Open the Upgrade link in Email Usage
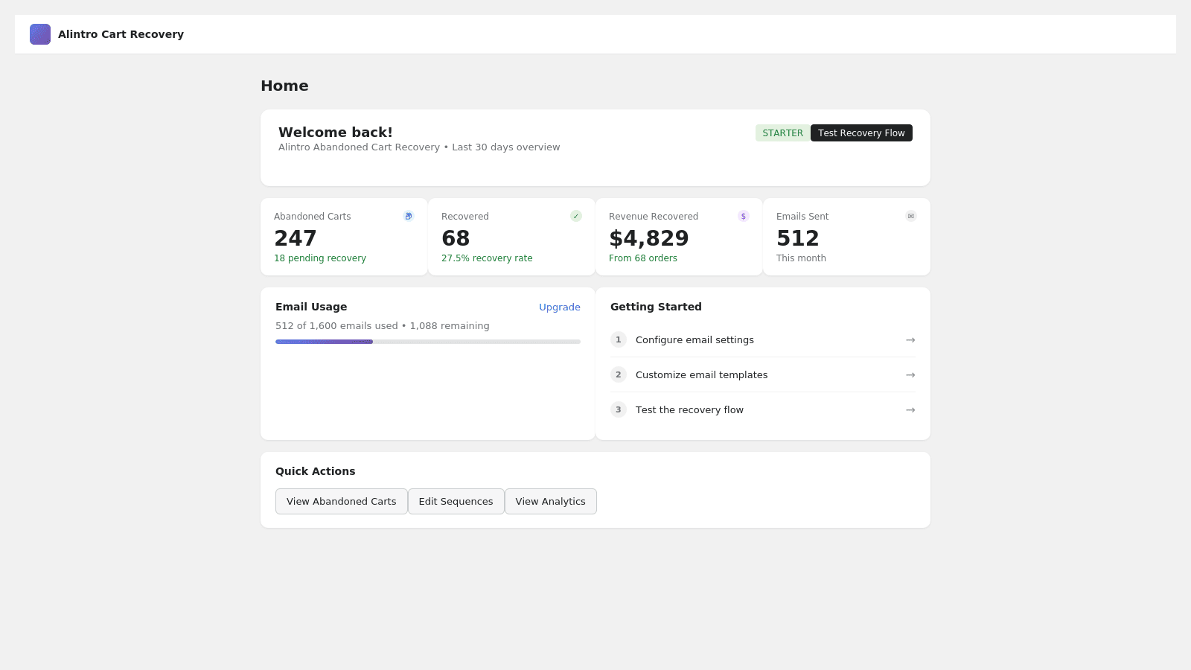The width and height of the screenshot is (1191, 670). (559, 307)
